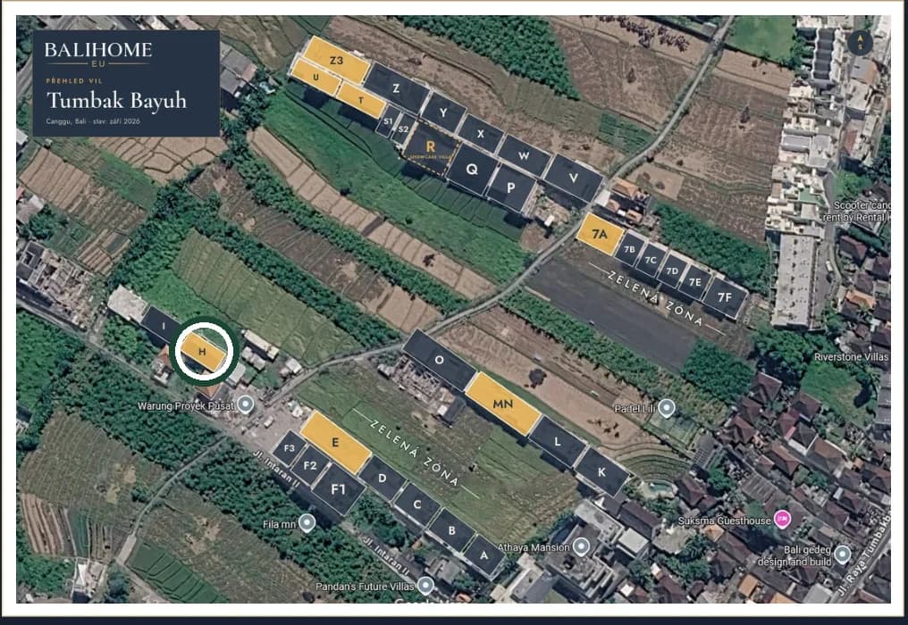Click the Padel Lili text label
Screen dimensions: 908x625
(x=635, y=409)
